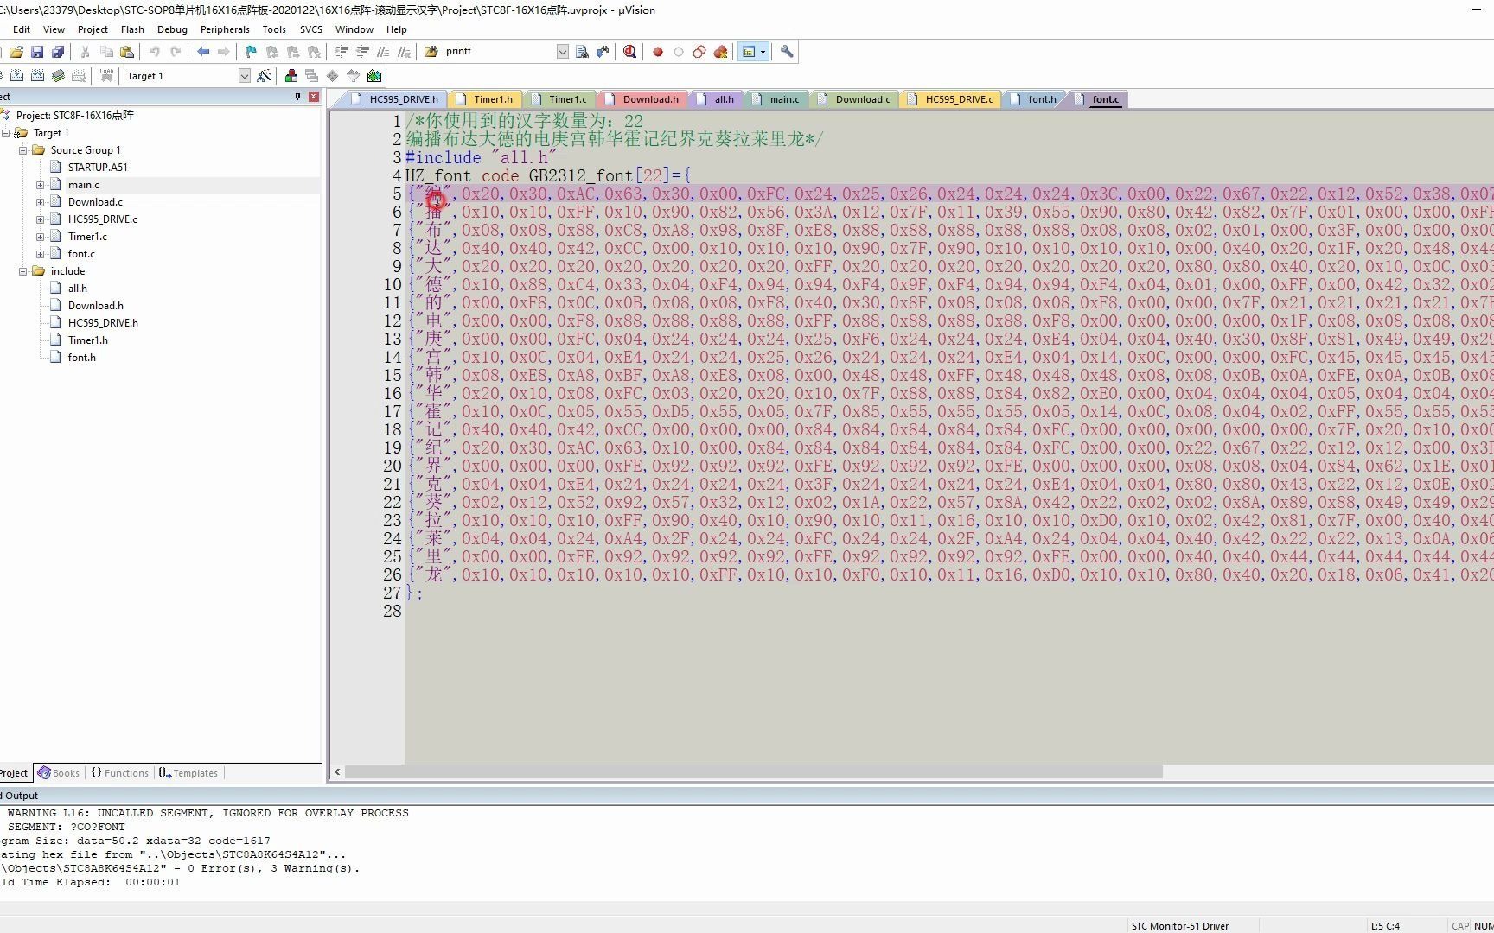Click in the printf search input field

point(500,52)
